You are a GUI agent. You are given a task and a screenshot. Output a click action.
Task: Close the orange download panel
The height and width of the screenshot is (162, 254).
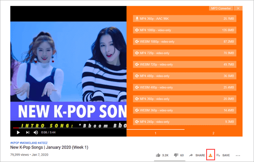[x=238, y=8]
